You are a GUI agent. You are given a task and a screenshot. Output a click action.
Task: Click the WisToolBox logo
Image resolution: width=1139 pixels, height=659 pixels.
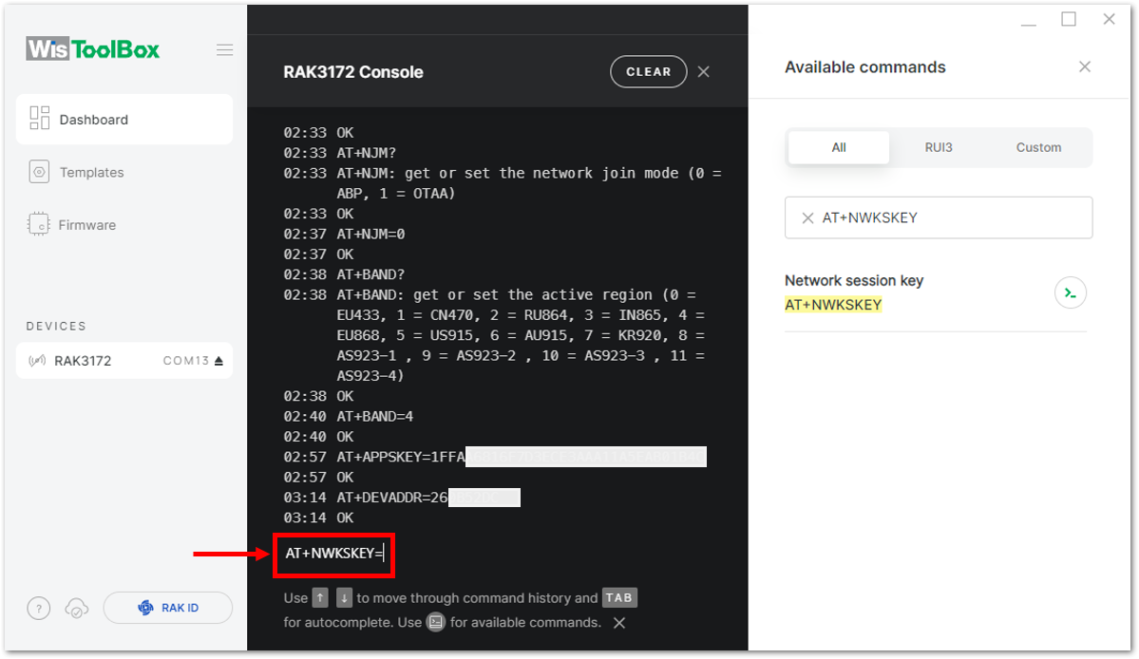click(x=92, y=49)
